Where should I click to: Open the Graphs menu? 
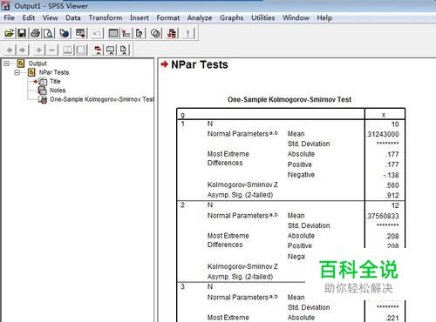coord(231,17)
